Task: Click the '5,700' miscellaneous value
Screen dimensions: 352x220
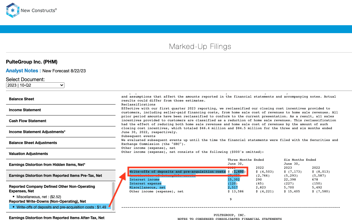Action: click(x=289, y=187)
